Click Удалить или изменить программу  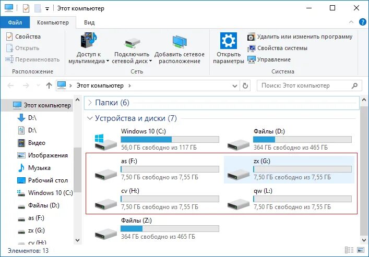coord(300,36)
